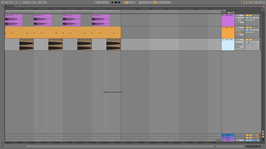Deactivate SAF_Kick track via activator 1
Screen dimensions: 266x149
click(x=249, y=15)
